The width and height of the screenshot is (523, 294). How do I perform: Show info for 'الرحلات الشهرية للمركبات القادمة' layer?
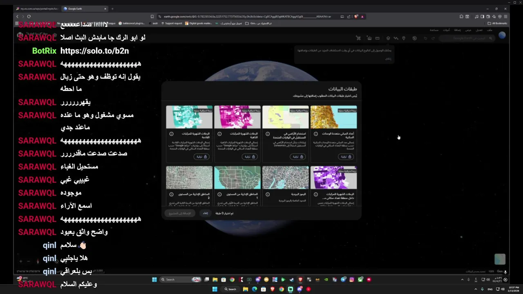point(171,134)
